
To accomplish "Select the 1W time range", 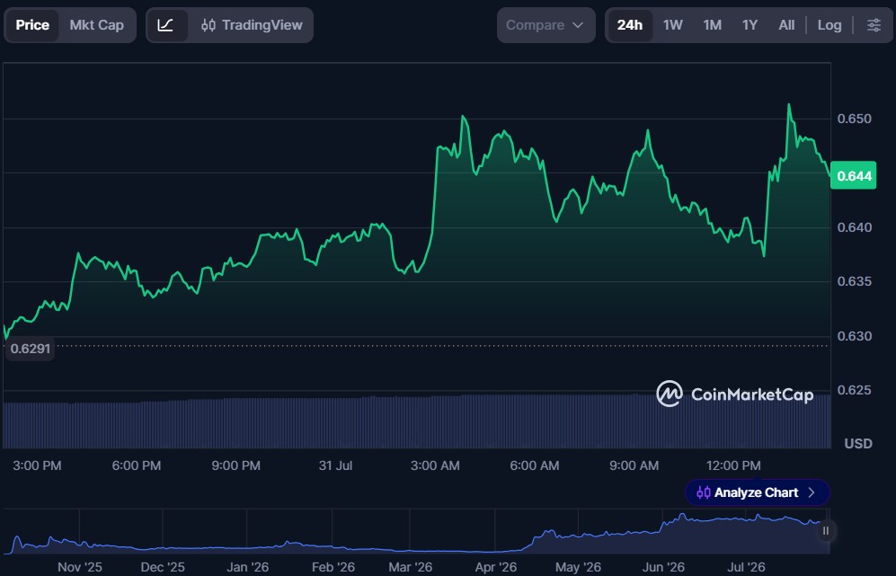I will point(672,25).
